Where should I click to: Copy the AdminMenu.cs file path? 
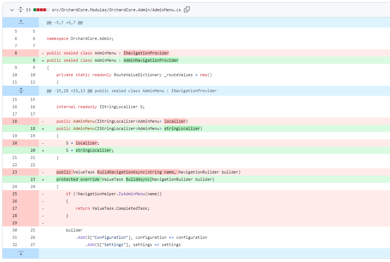pos(186,10)
